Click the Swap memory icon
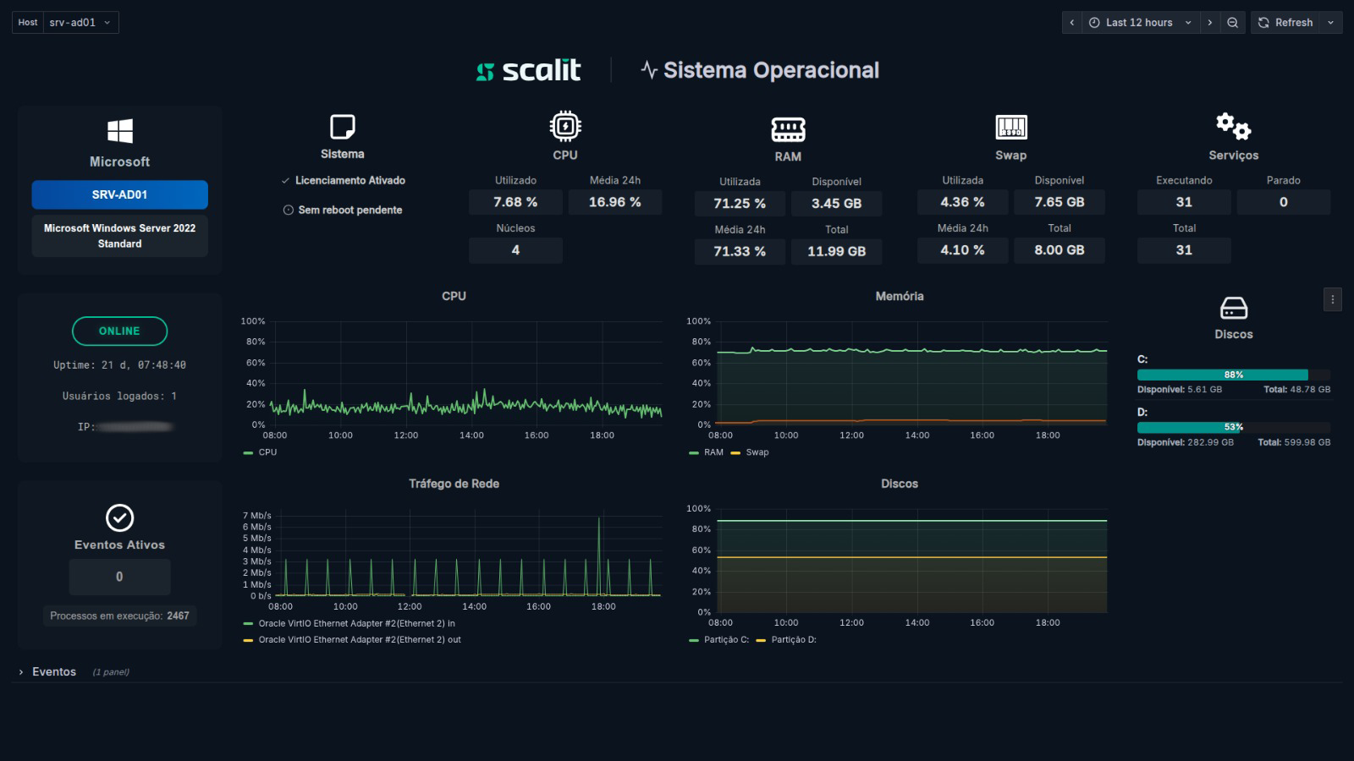 click(1010, 128)
